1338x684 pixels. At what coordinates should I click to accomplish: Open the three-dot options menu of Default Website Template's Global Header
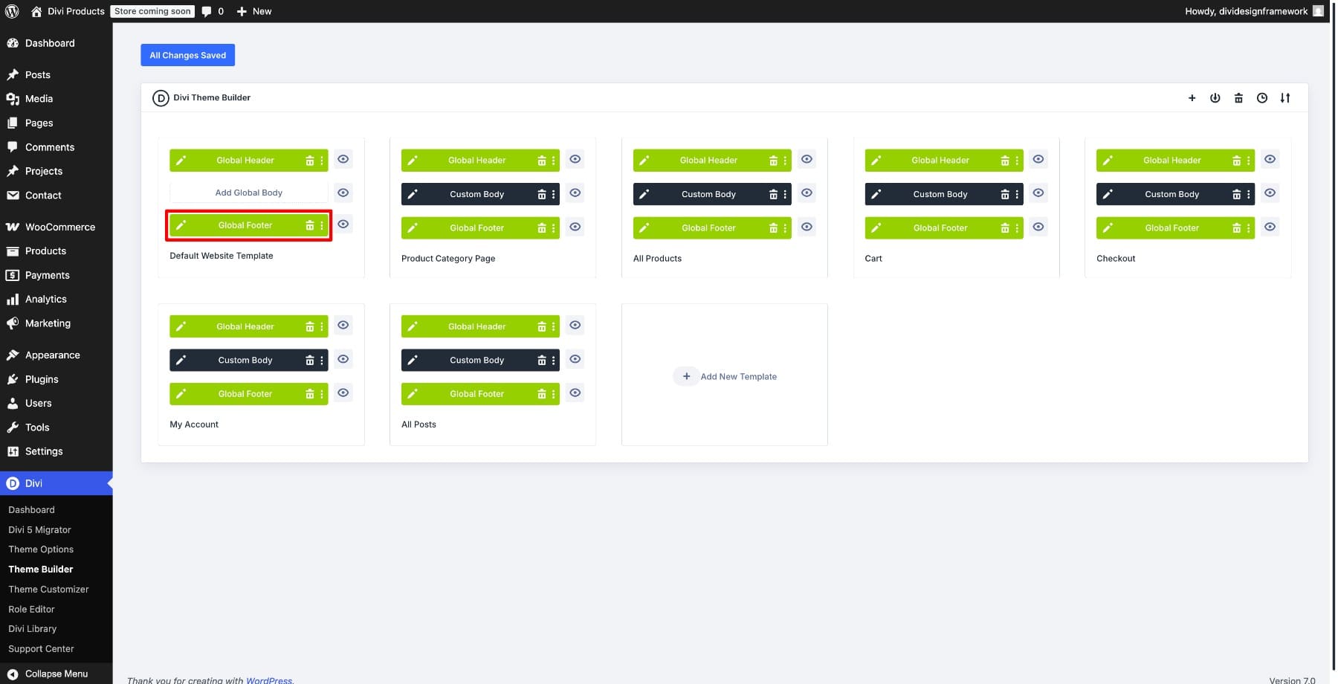point(322,161)
